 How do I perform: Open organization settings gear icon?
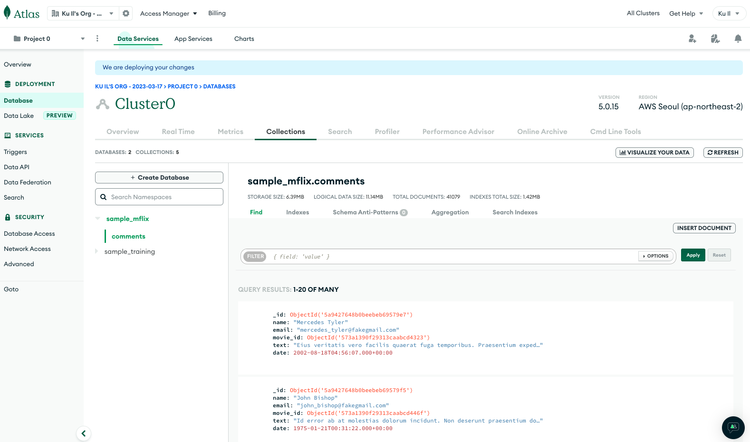pos(126,13)
